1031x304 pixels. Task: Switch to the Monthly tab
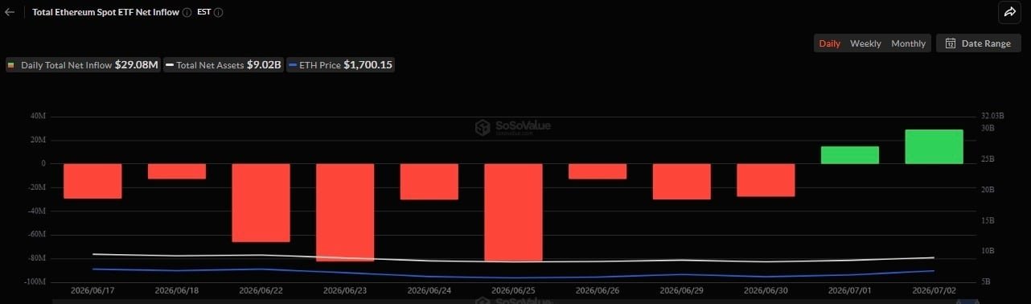coord(908,43)
